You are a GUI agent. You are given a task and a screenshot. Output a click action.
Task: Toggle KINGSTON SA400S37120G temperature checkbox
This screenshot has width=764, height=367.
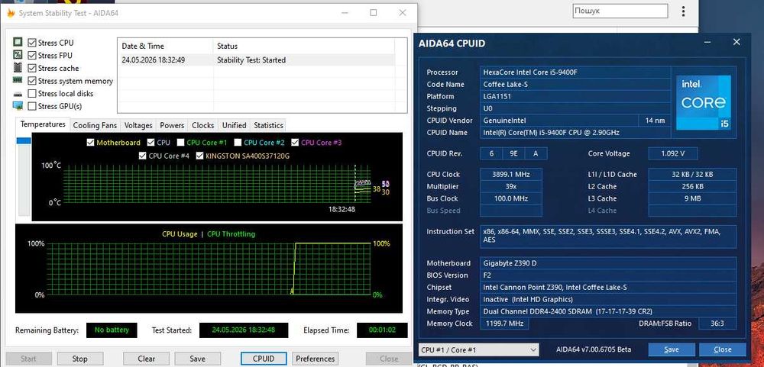pos(199,156)
